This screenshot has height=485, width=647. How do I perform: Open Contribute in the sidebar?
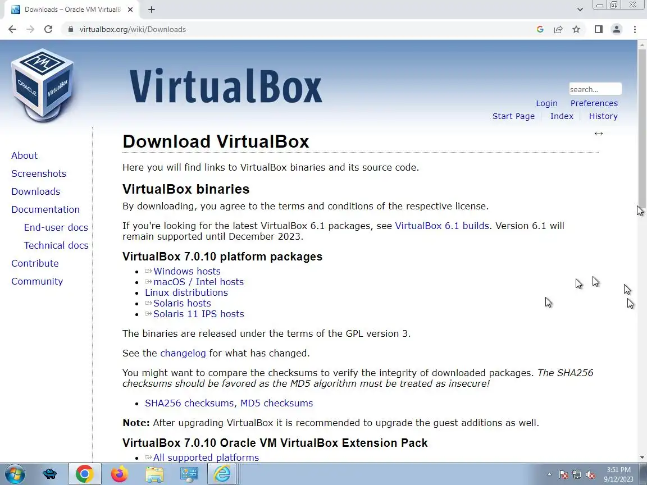pos(35,263)
